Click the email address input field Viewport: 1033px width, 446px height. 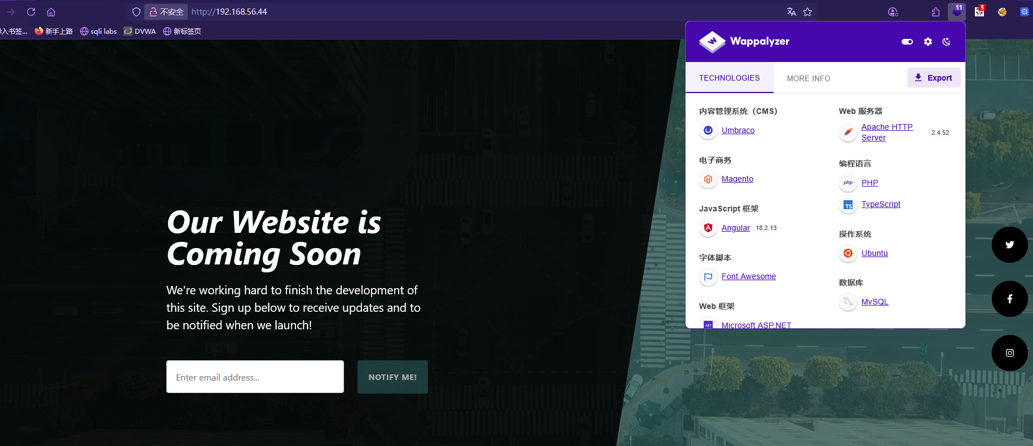pos(255,377)
